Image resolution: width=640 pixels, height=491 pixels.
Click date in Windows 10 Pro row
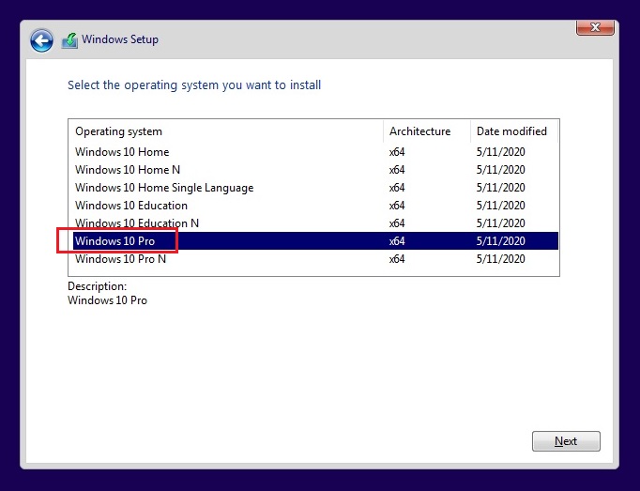pos(500,241)
